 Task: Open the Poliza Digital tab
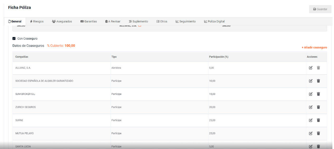point(214,22)
